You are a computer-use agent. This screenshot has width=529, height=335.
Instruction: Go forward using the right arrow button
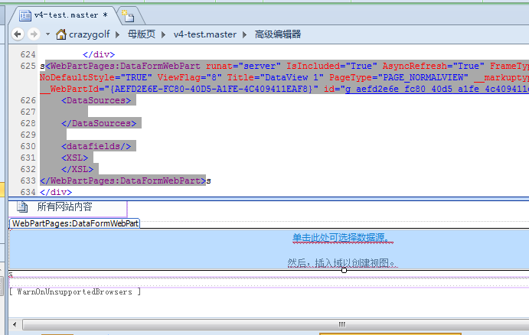34,34
